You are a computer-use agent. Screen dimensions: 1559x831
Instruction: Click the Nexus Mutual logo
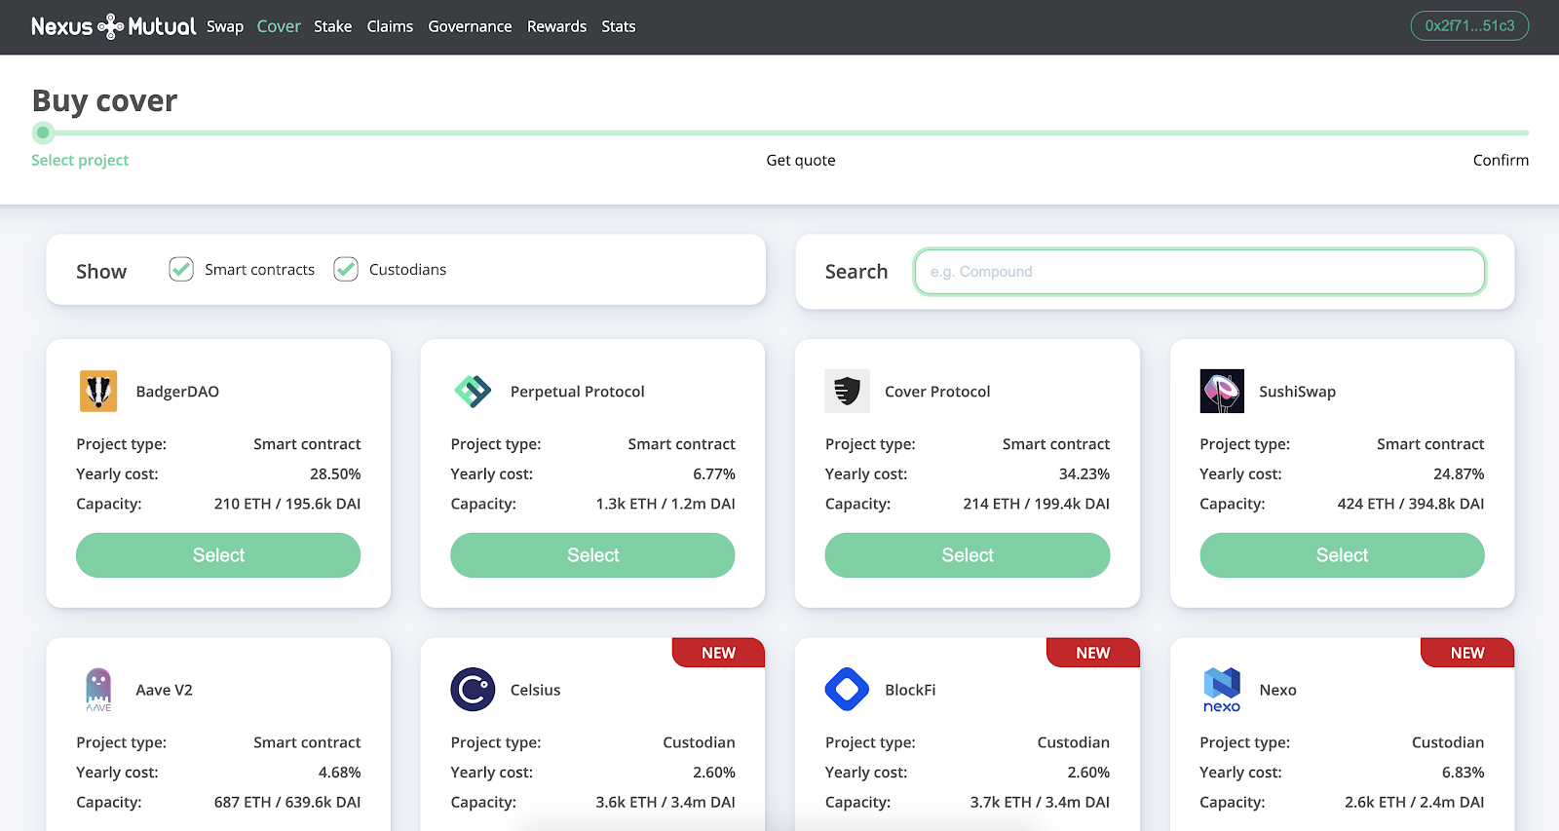coord(113,26)
